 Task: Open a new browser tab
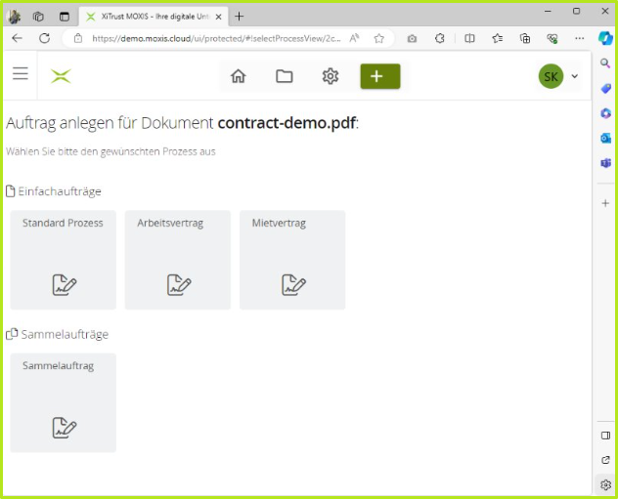pos(240,16)
